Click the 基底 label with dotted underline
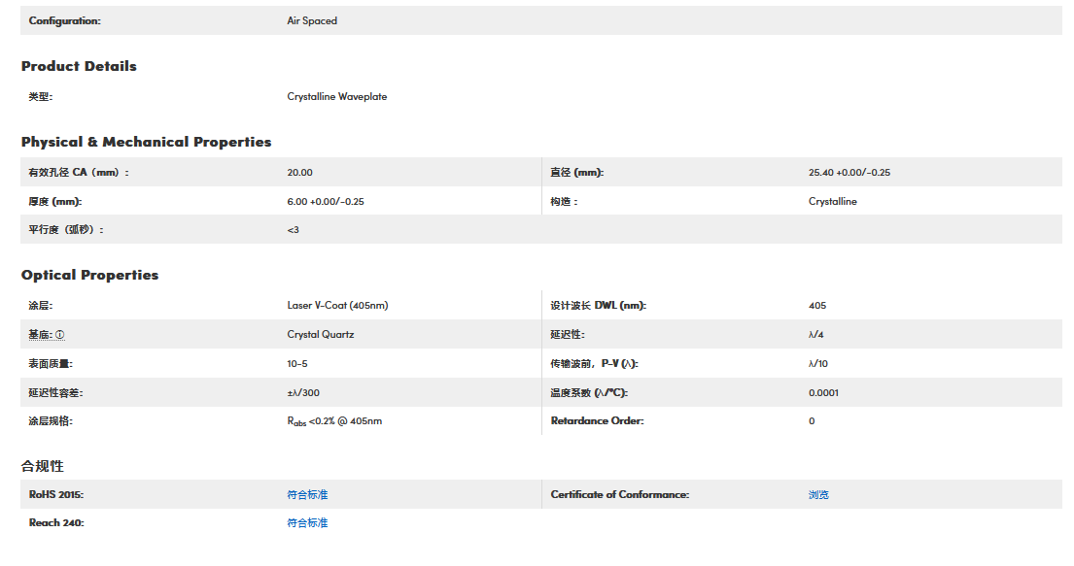Screen dimensions: 1074x566 40,335
